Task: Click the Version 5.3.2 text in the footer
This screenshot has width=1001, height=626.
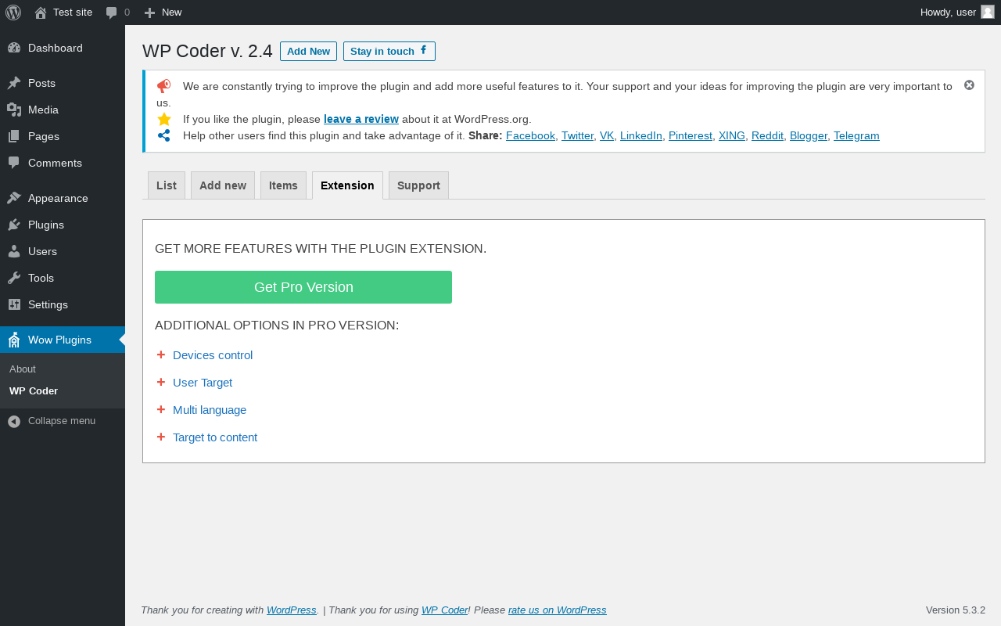Action: click(956, 610)
